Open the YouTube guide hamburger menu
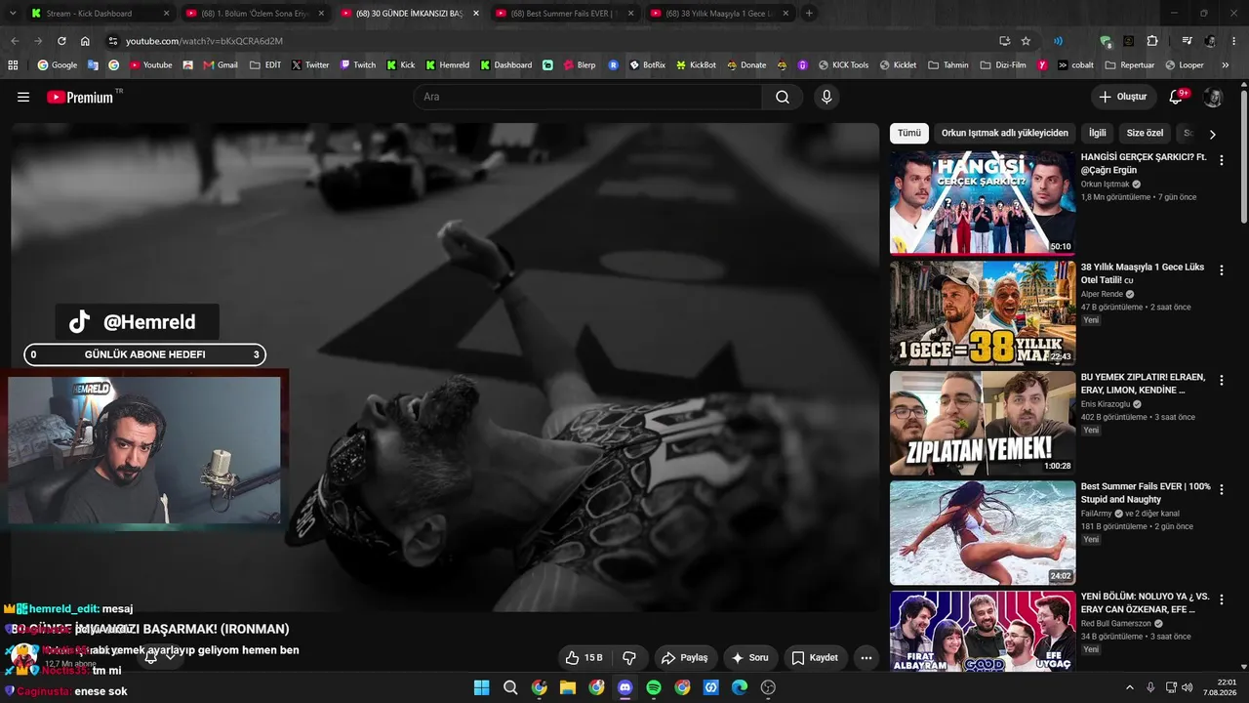The image size is (1249, 703). pos(23,97)
